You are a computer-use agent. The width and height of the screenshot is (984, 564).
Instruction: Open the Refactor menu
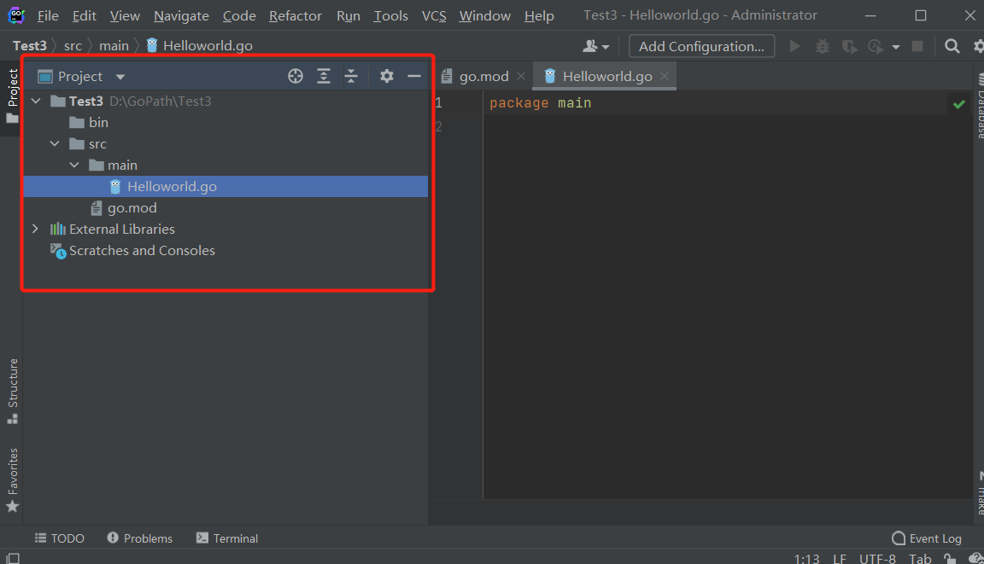point(295,15)
